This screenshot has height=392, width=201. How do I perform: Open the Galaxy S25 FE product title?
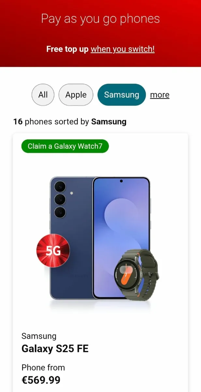pyautogui.click(x=55, y=349)
